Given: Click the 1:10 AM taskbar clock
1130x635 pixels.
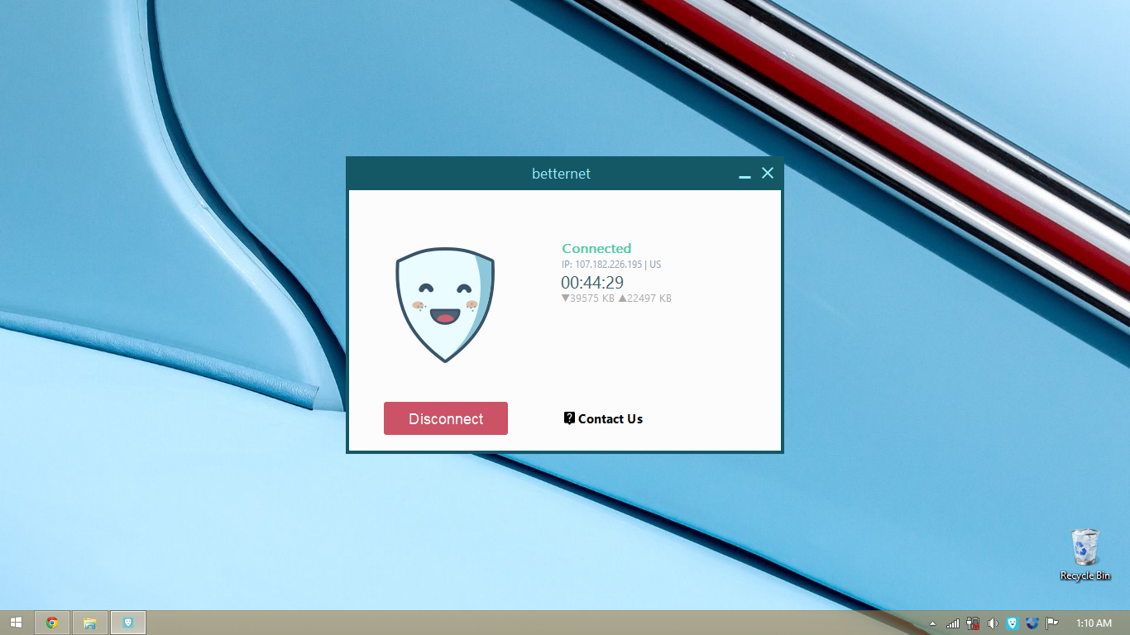Looking at the screenshot, I should tap(1094, 623).
